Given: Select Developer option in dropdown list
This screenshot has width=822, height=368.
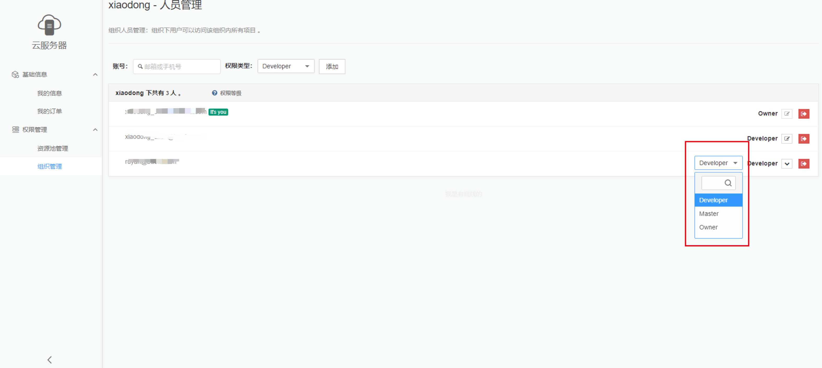Looking at the screenshot, I should [718, 200].
